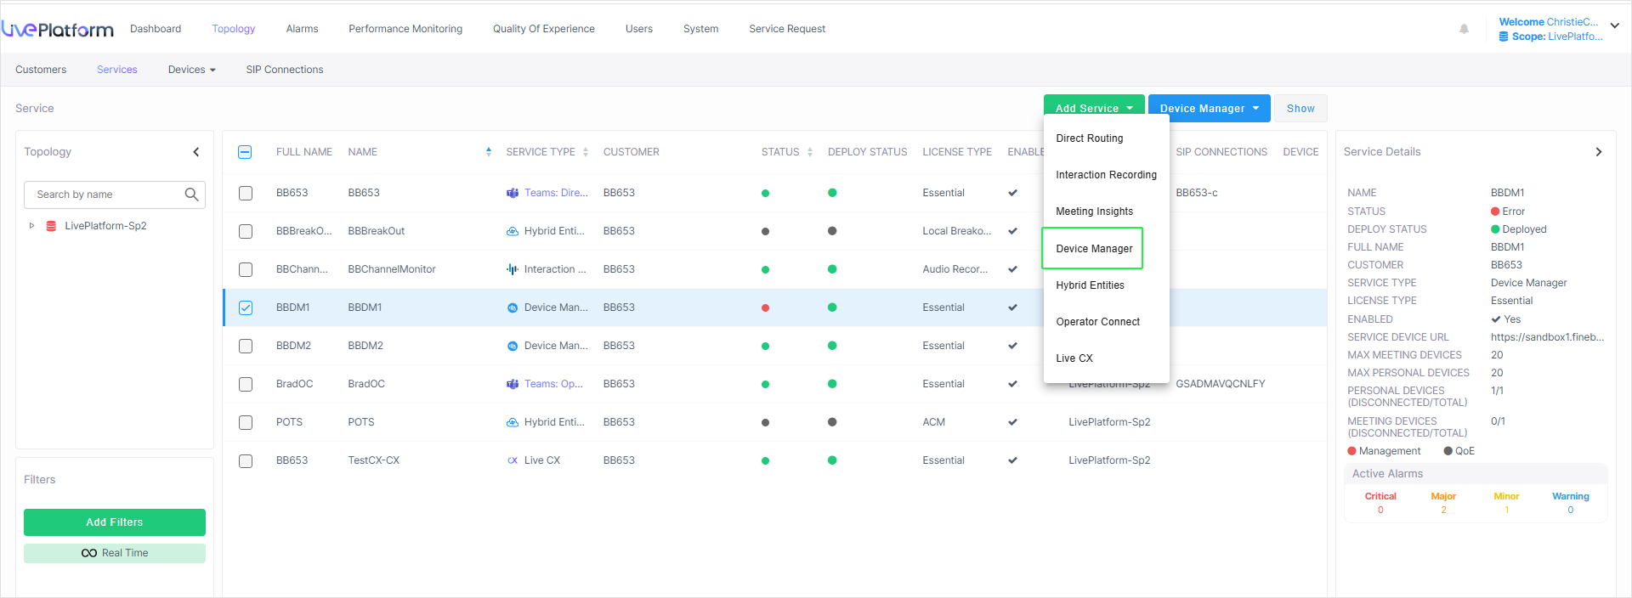Collapse the Service Details panel
The height and width of the screenshot is (598, 1632).
[1598, 152]
